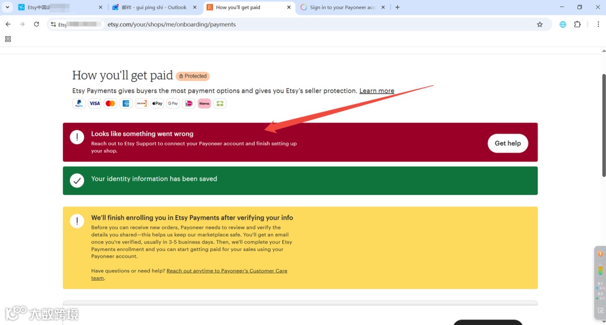Click the PayPal payment icon

pos(79,103)
